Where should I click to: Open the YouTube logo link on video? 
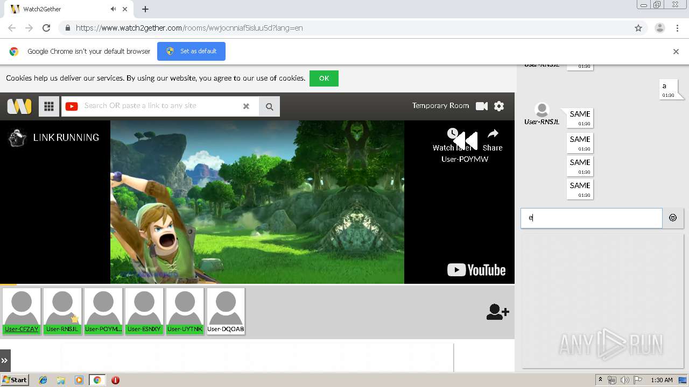(x=476, y=270)
